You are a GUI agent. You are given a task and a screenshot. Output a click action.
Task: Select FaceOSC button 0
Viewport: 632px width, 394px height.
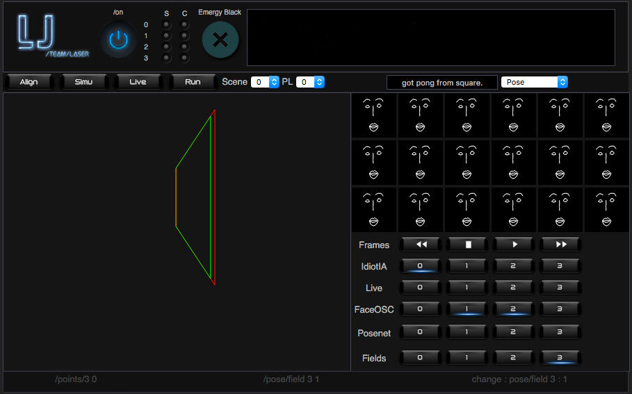click(x=421, y=309)
